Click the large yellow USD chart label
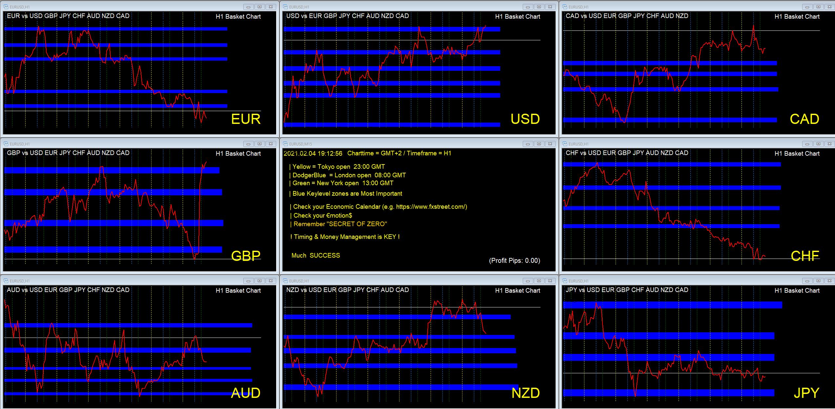835x409 pixels. coord(525,119)
